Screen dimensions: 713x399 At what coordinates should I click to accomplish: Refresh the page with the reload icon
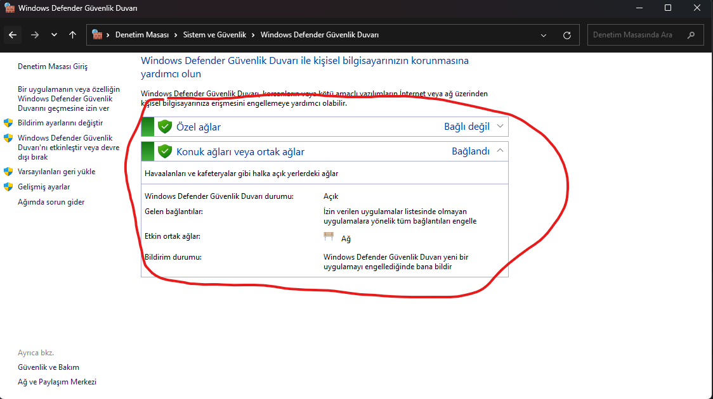point(567,35)
